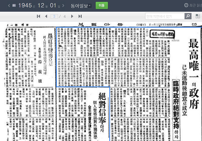
Task: Click the page number field showing 3
Action: [x=54, y=16]
